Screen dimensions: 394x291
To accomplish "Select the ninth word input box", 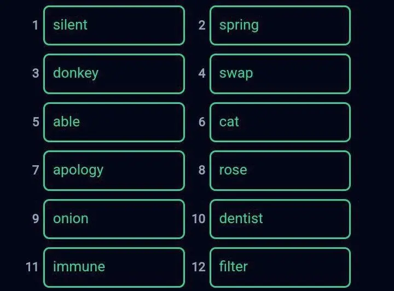I will coord(114,219).
